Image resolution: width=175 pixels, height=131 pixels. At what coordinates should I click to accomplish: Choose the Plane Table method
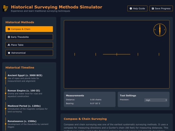pos(29,45)
